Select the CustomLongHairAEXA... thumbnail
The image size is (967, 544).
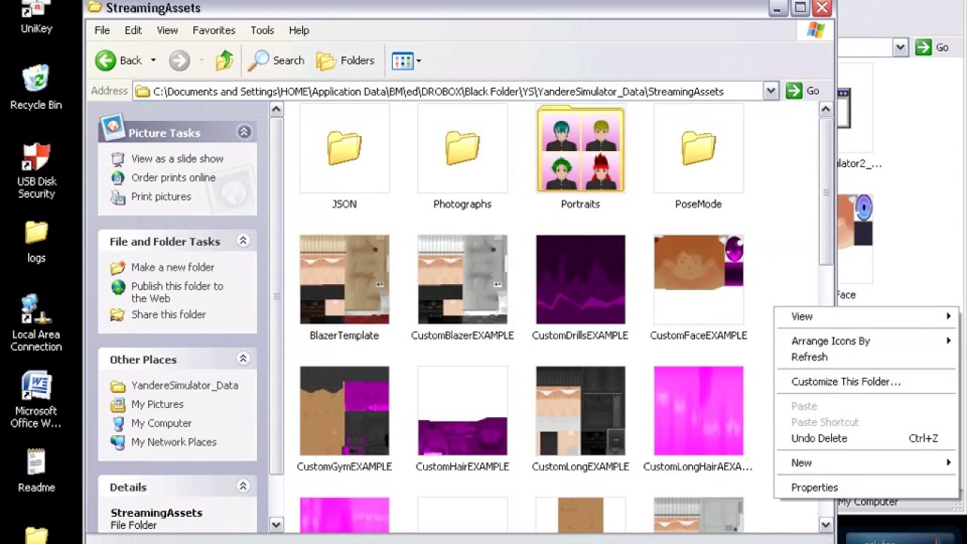698,411
